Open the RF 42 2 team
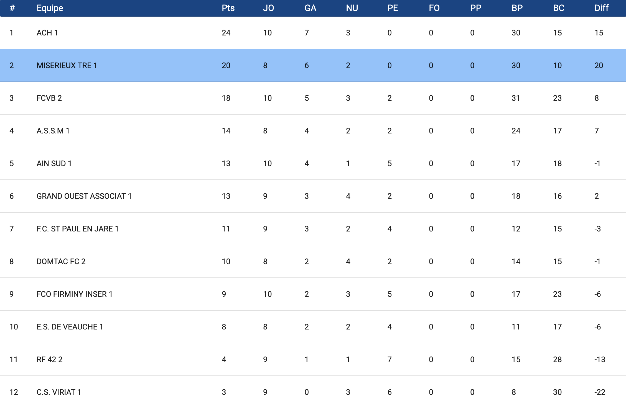The image size is (626, 407). coord(50,359)
